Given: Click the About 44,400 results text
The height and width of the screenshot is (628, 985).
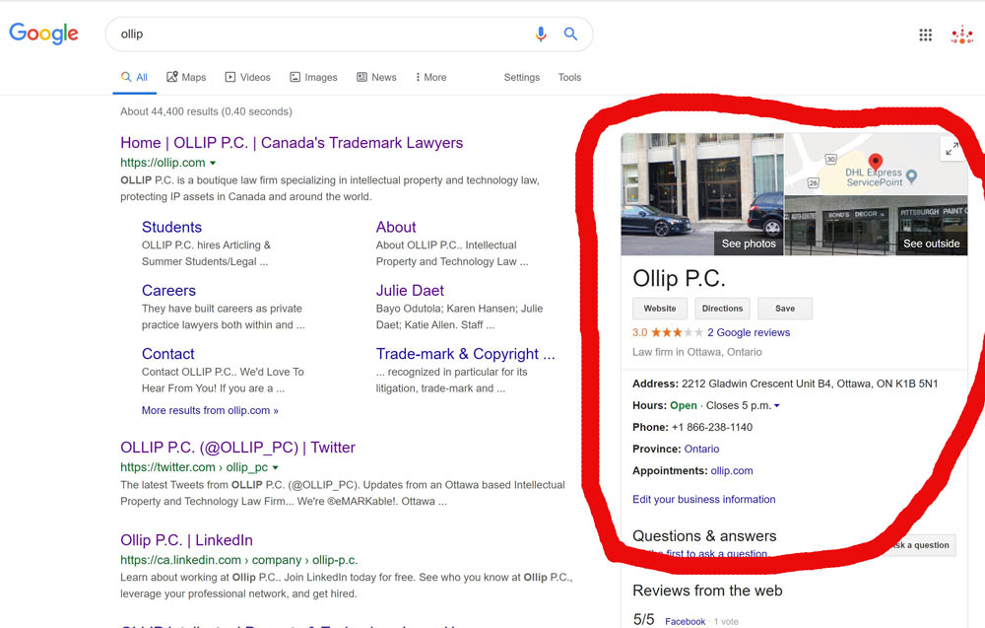Looking at the screenshot, I should tap(206, 111).
